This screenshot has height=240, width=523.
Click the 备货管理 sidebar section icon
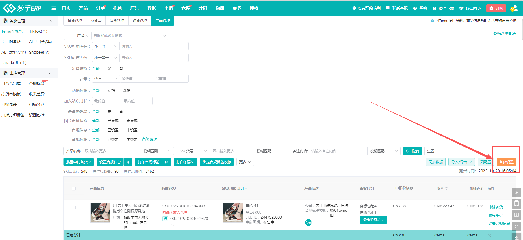click(x=5, y=21)
